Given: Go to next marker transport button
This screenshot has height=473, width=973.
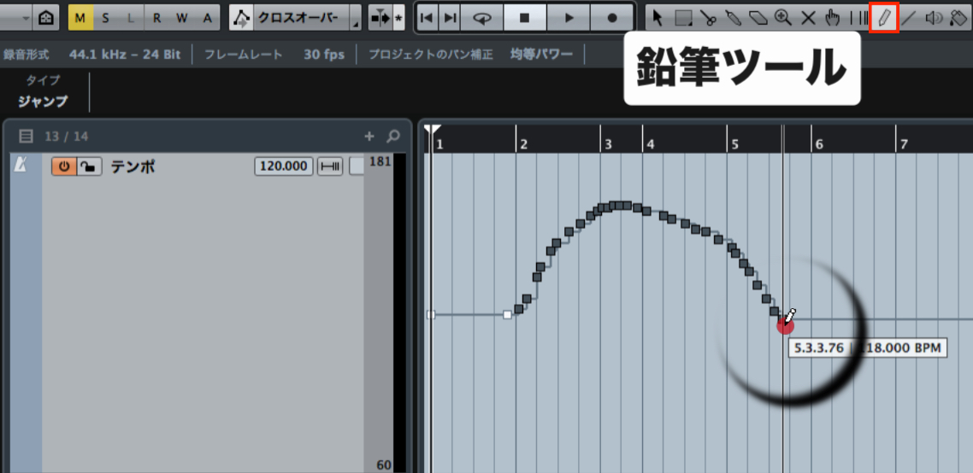Looking at the screenshot, I should tap(449, 18).
